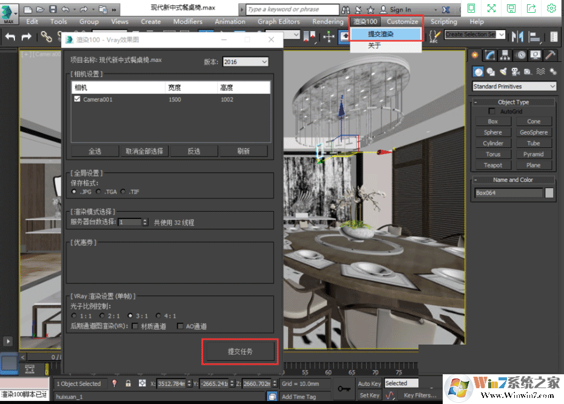Screen dimensions: 564x404
Task: Select the .TIF save format radio
Action: (x=123, y=192)
